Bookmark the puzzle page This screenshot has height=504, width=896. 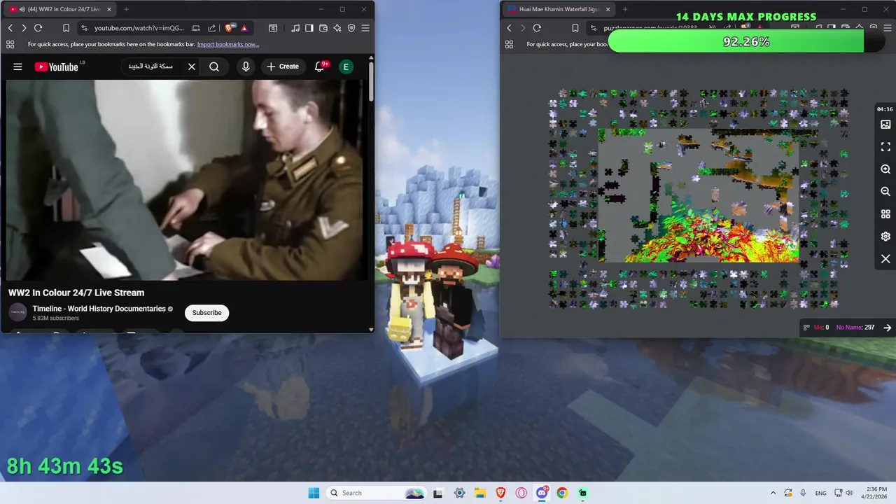pos(575,28)
